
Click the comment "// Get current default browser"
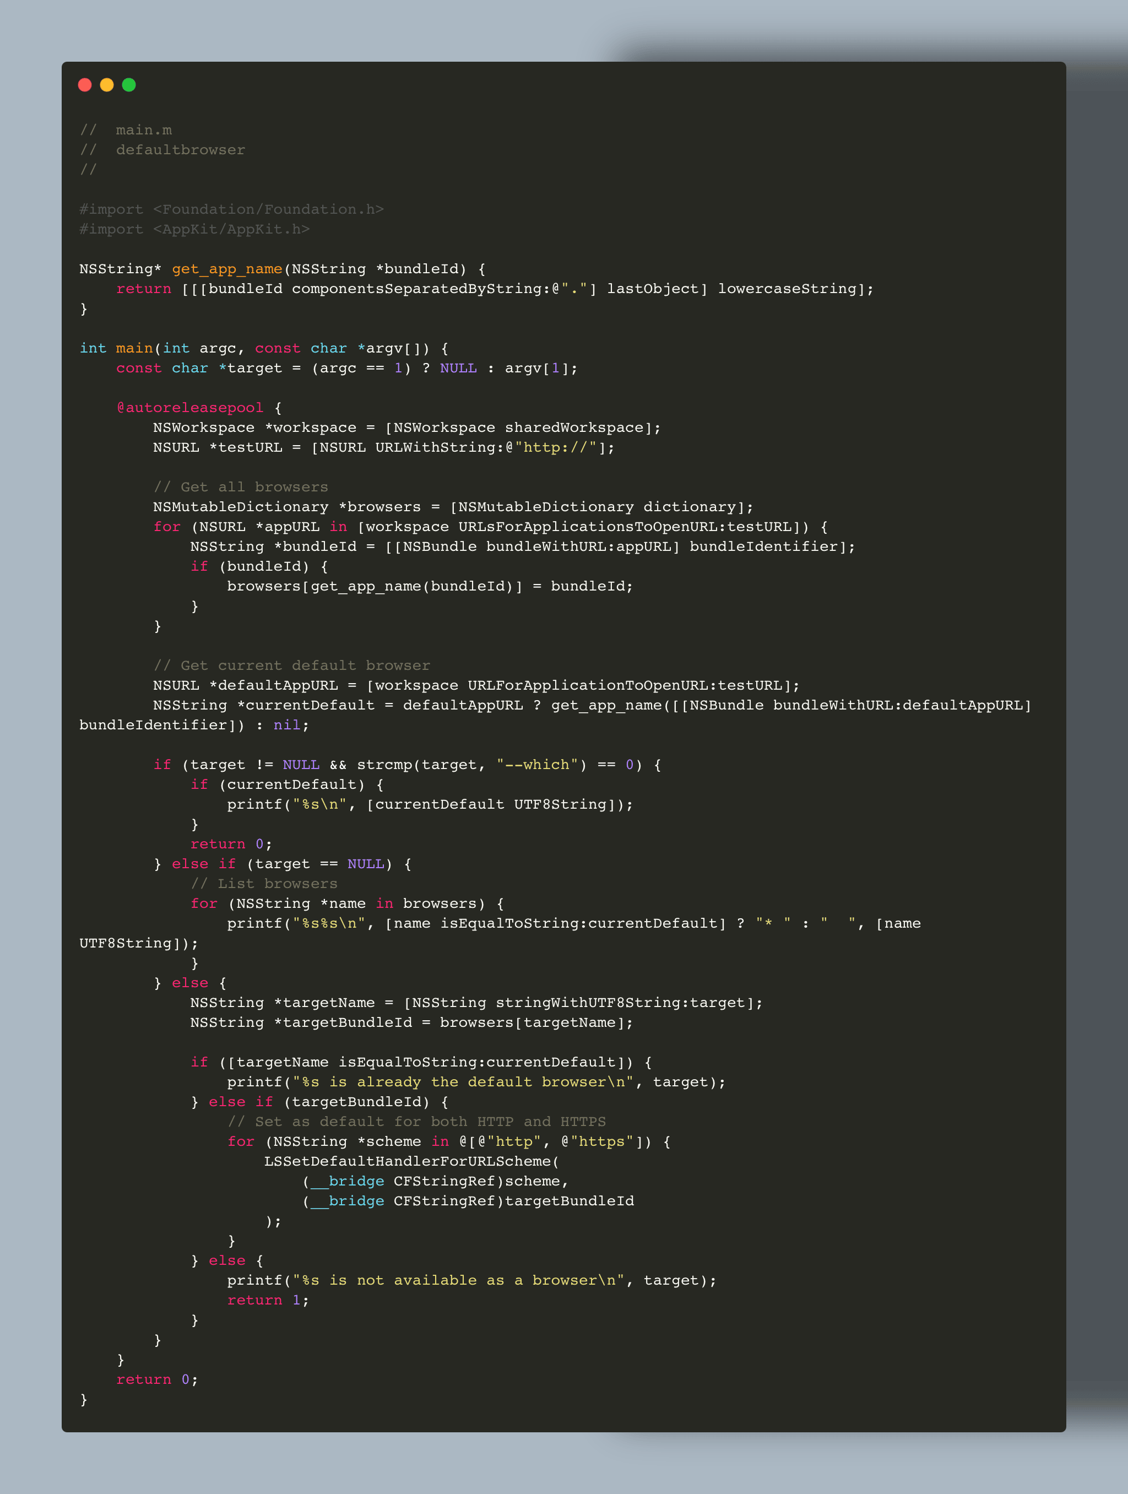292,665
